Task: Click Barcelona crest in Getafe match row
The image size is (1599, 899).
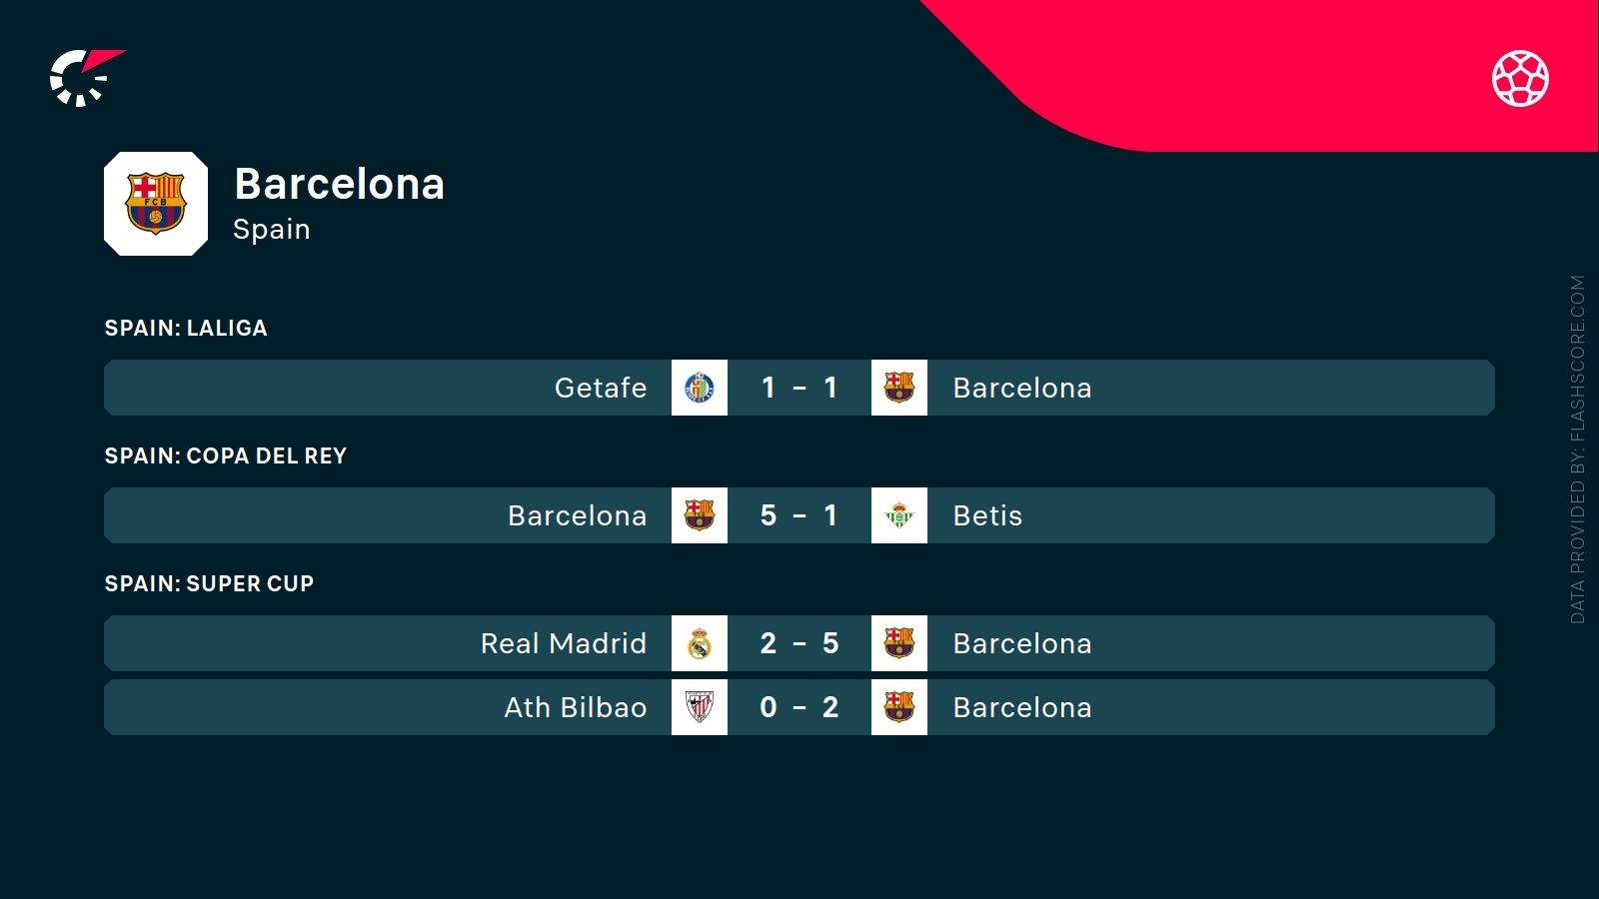Action: pyautogui.click(x=899, y=388)
